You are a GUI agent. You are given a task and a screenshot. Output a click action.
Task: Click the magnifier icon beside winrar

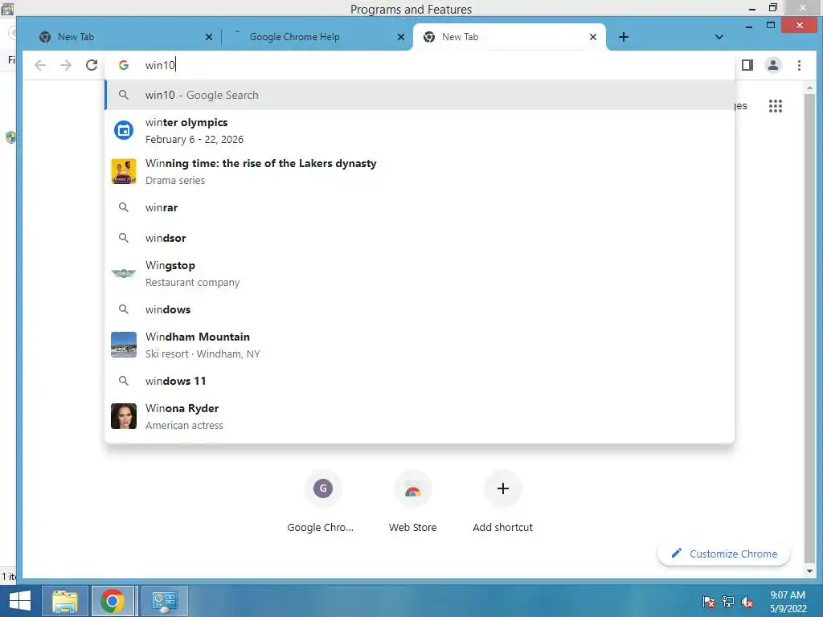[x=123, y=207]
